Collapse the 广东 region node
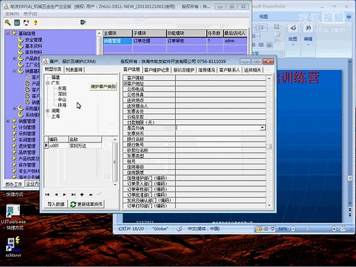 coord(48,83)
